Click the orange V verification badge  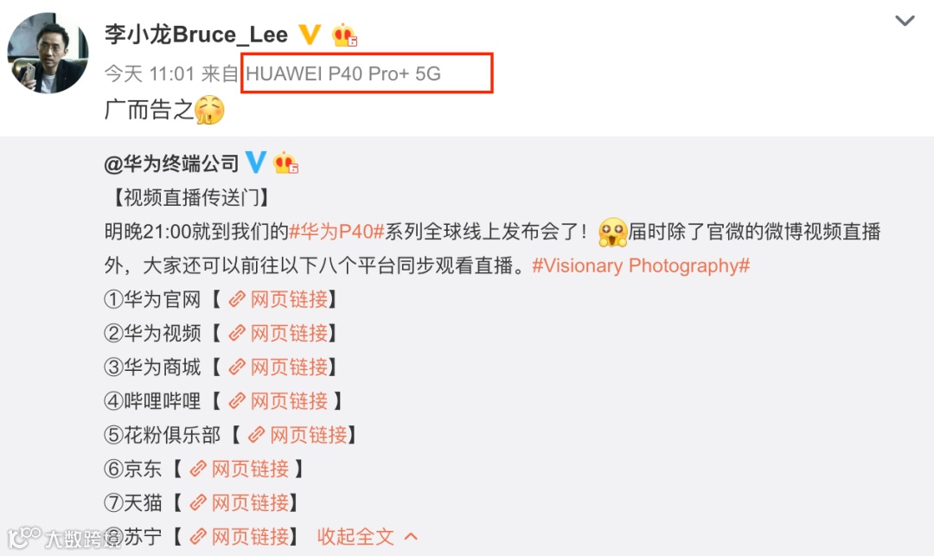[x=309, y=35]
